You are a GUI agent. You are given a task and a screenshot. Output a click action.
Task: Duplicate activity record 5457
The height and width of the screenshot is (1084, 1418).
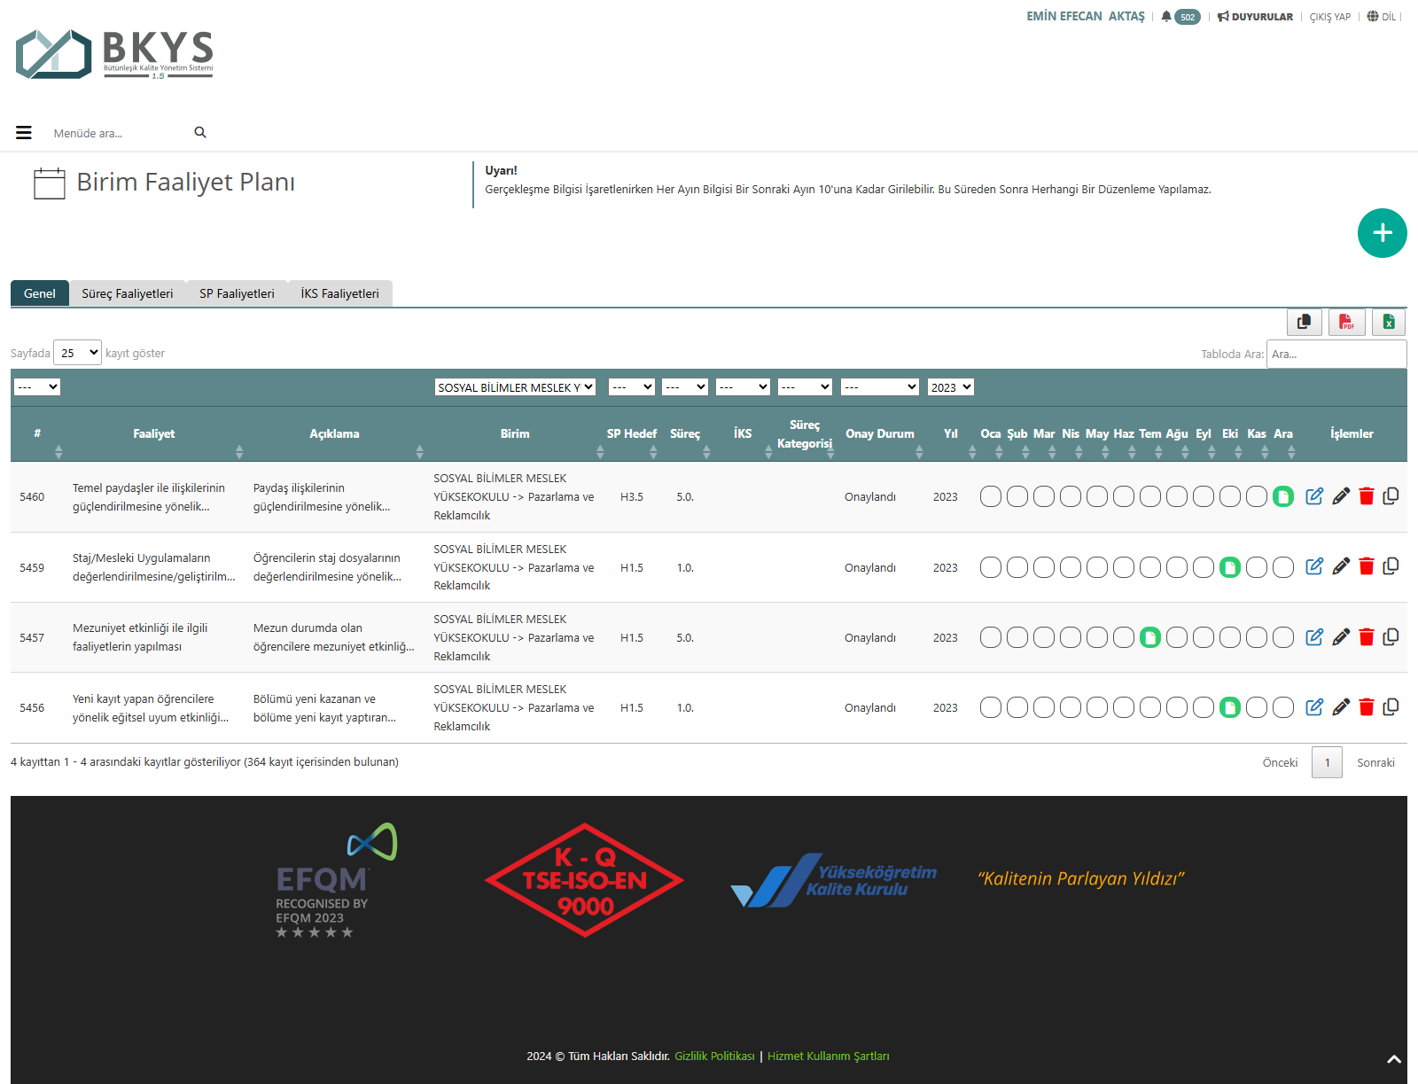click(1391, 637)
